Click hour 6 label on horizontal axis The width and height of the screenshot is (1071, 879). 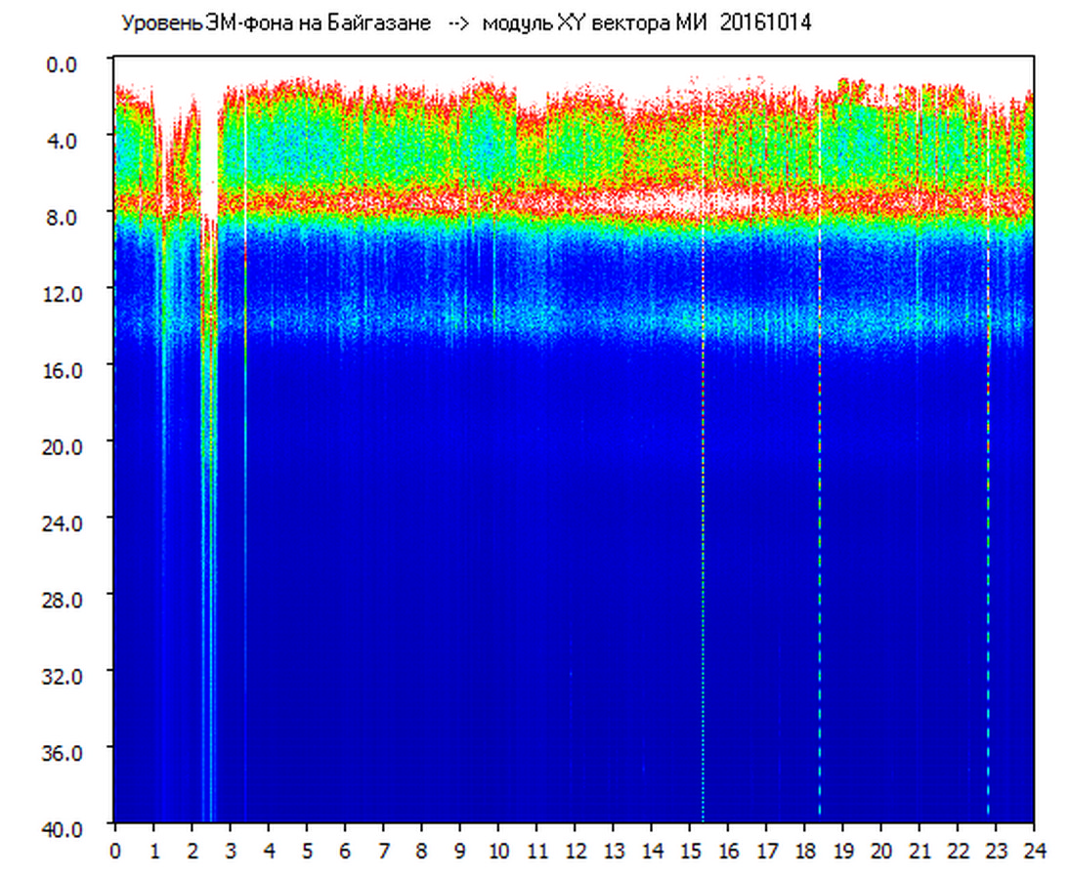345,850
